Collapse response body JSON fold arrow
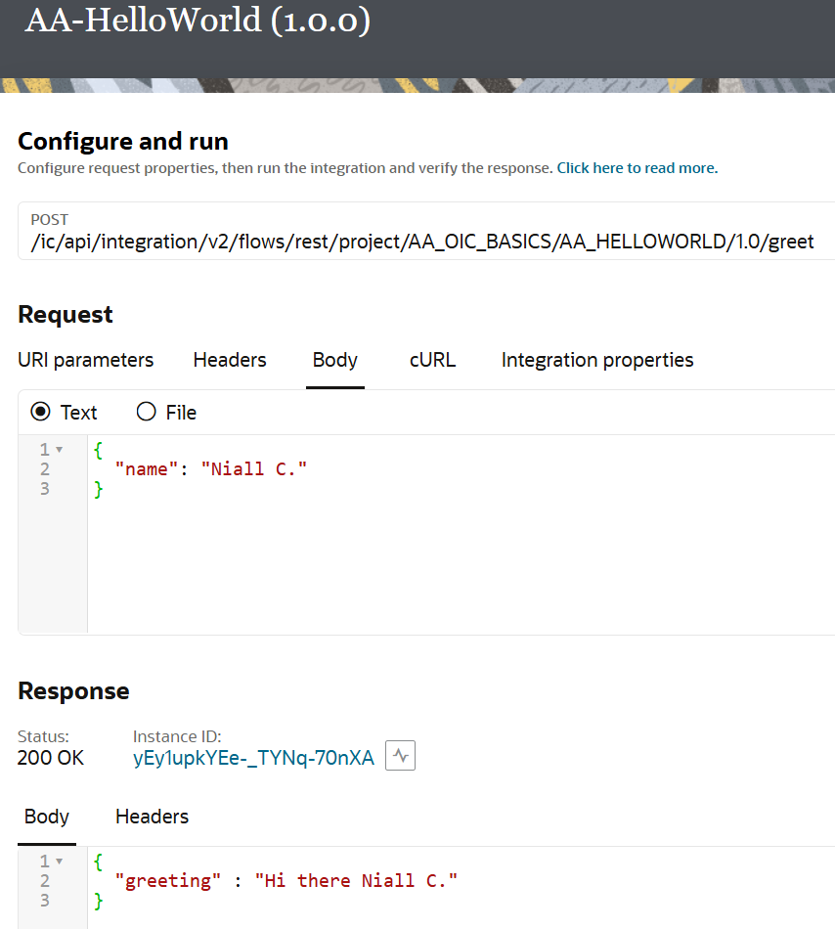The width and height of the screenshot is (835, 929). [x=60, y=862]
